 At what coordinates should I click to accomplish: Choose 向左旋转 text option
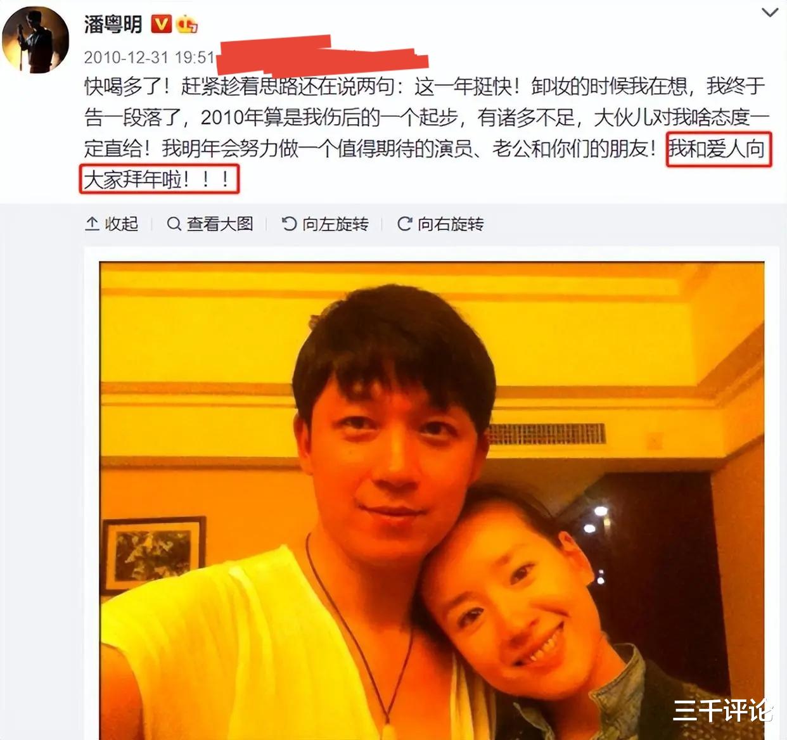(335, 224)
